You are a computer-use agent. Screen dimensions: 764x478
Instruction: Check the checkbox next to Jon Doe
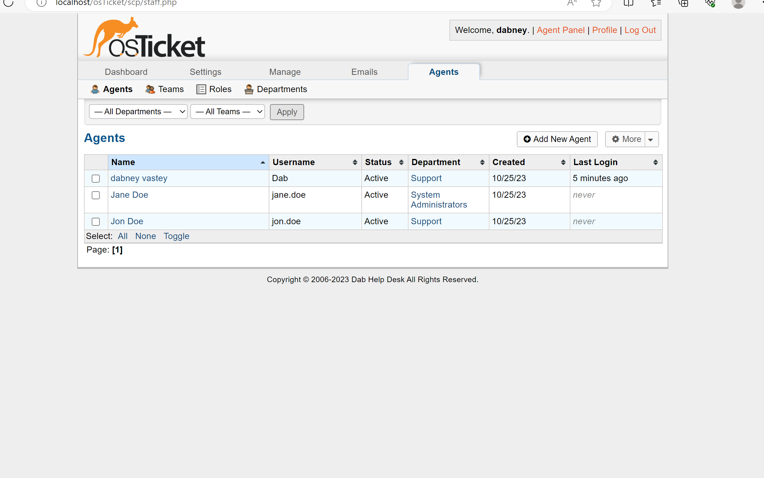point(96,222)
